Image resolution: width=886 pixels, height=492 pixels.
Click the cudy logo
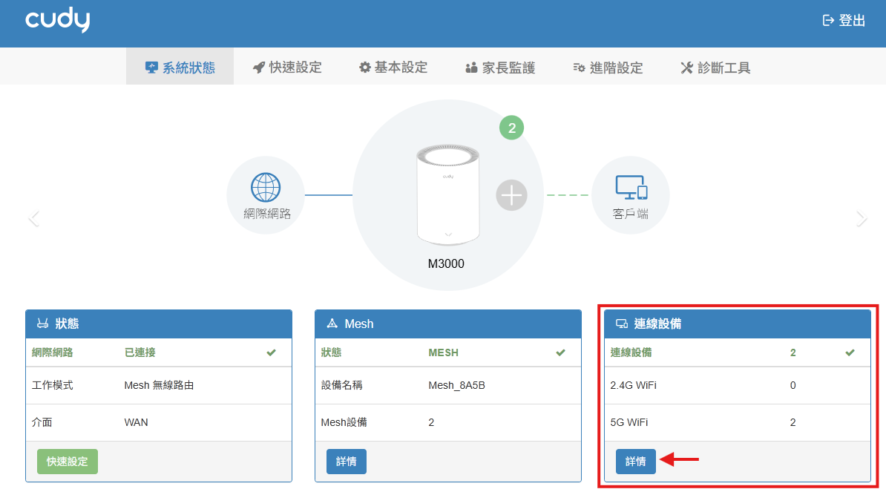pos(58,21)
